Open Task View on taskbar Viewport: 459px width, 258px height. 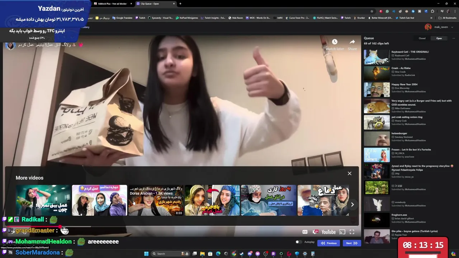pyautogui.click(x=194, y=254)
